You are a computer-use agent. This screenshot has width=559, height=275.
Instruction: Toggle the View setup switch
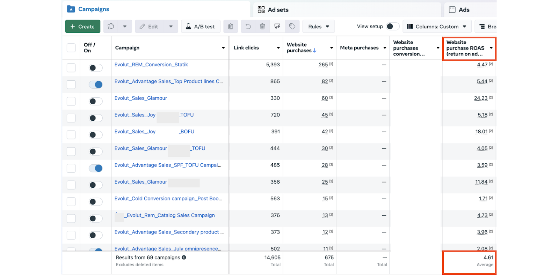pyautogui.click(x=392, y=27)
